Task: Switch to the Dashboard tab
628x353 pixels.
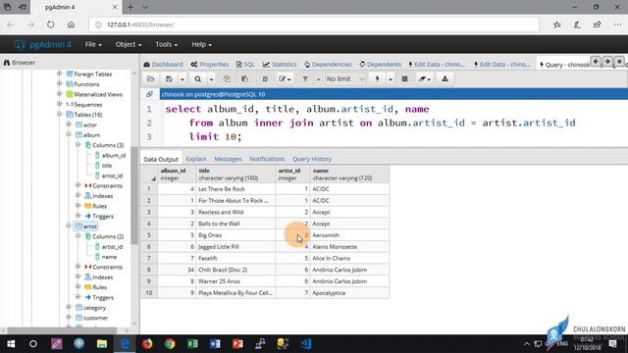Action: (x=163, y=65)
